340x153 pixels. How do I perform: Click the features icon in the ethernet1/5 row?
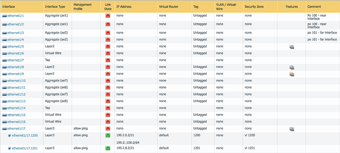[x=292, y=47]
